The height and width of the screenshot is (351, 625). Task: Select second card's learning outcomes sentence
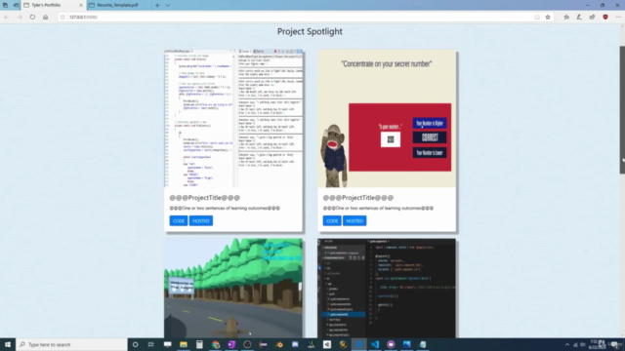(x=378, y=208)
